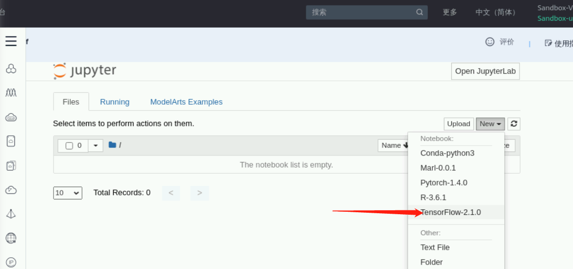Tick the select-all items checkbox
Screen dimensions: 573x269
point(69,146)
